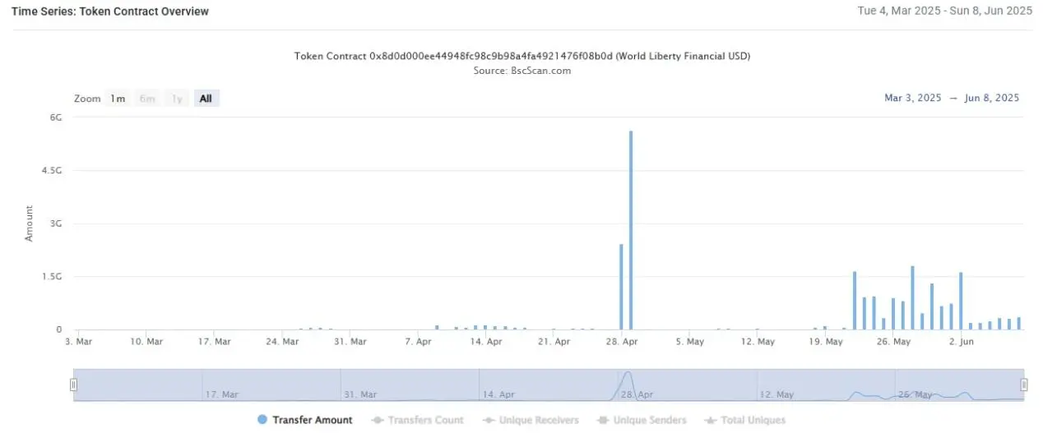
Task: Toggle Unique Senders legend item
Action: pyautogui.click(x=642, y=420)
